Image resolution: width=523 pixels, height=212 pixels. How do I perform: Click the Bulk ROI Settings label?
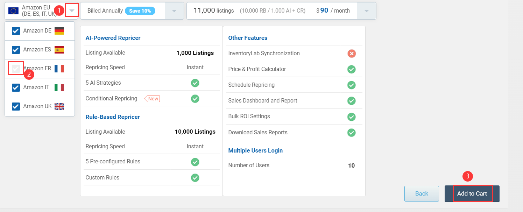(x=249, y=116)
